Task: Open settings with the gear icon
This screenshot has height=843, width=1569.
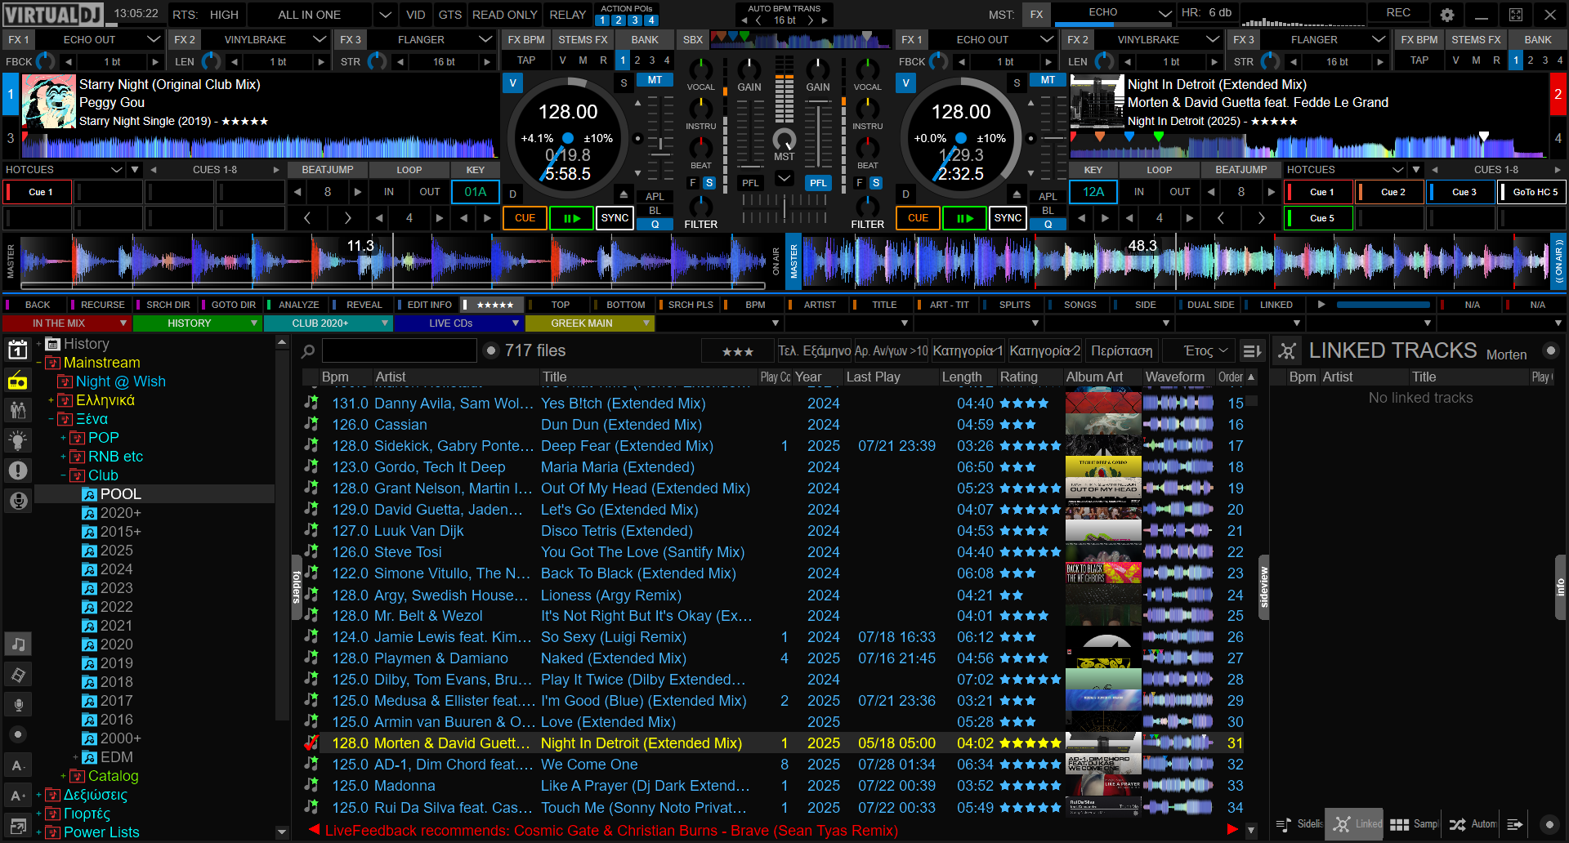Action: (x=1447, y=15)
